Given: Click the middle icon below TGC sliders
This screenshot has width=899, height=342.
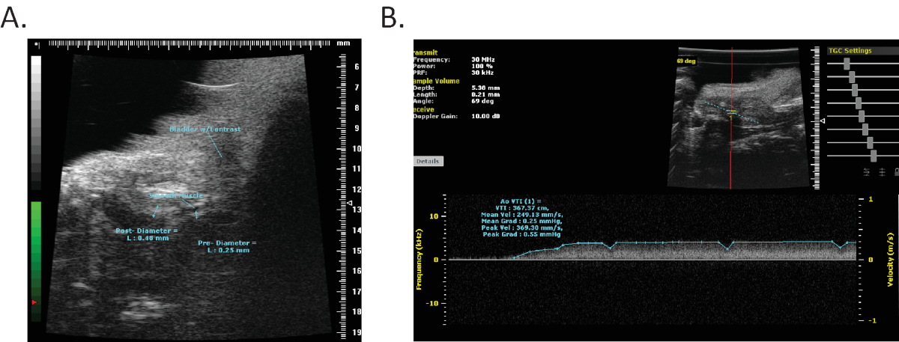Looking at the screenshot, I should click(x=882, y=171).
